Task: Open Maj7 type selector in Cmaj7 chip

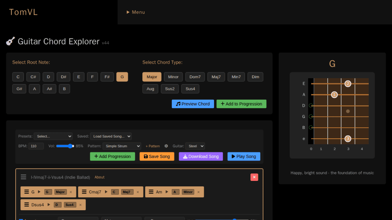Action: coord(127,192)
